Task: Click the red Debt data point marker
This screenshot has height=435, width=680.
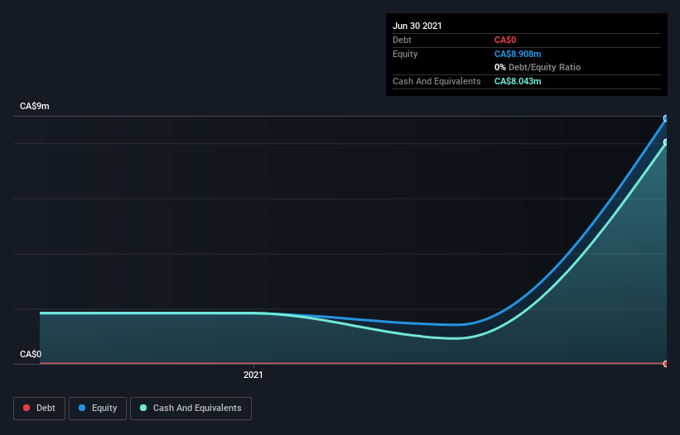Action: pos(666,364)
